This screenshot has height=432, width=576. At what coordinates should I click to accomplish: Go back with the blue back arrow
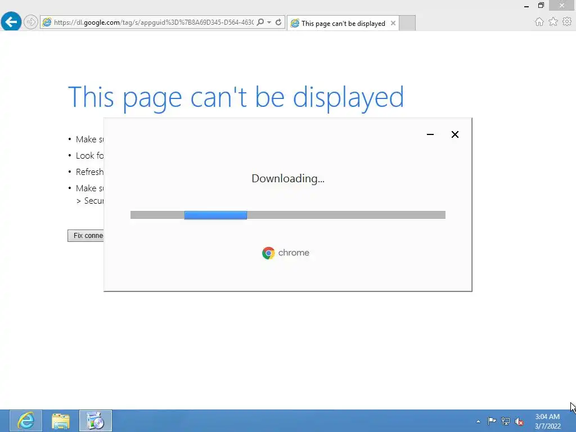(11, 21)
